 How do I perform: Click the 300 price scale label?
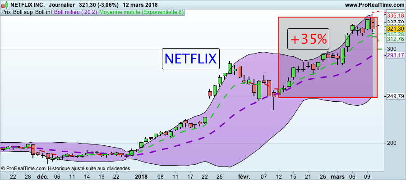[x=391, y=49]
